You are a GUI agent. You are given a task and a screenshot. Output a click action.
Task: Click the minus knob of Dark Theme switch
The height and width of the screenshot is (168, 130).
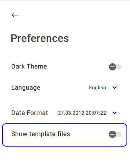[112, 67]
